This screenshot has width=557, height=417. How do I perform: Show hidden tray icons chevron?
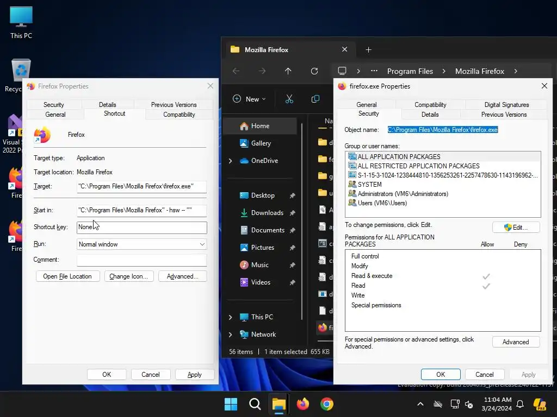pos(420,404)
